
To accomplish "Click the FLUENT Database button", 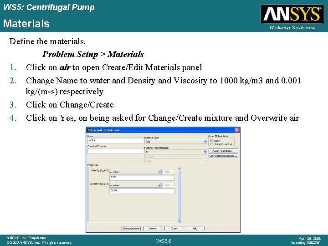I will (223, 151).
